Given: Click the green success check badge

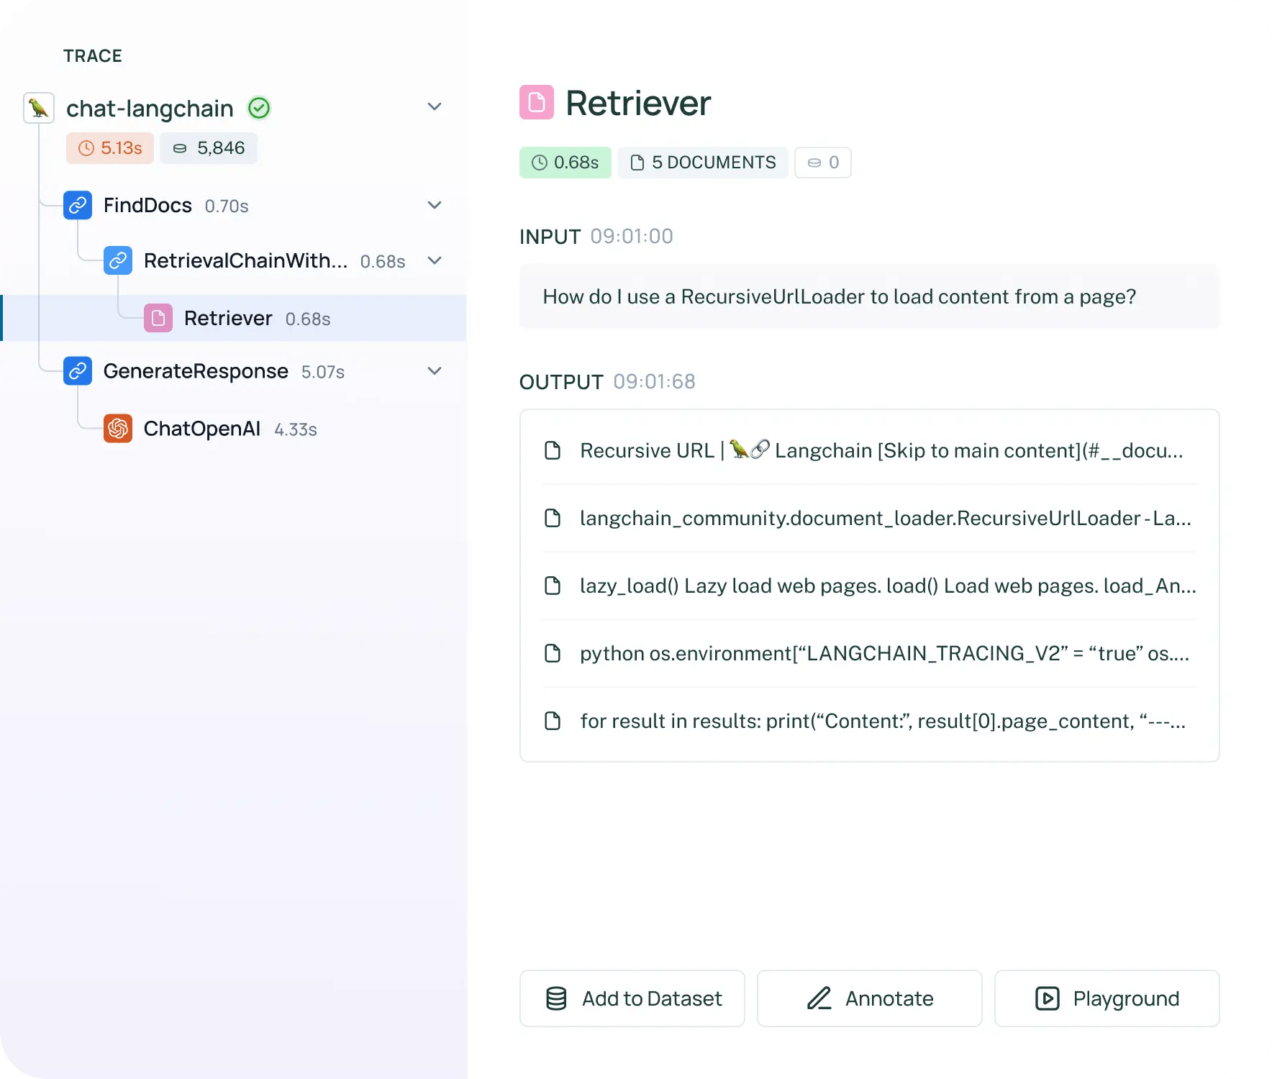Looking at the screenshot, I should pos(259,108).
